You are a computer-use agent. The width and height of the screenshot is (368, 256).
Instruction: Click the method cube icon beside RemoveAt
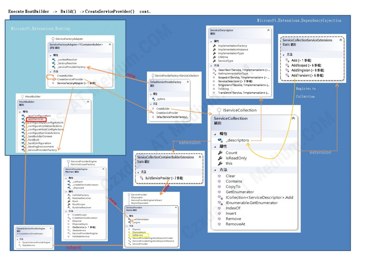(x=220, y=224)
